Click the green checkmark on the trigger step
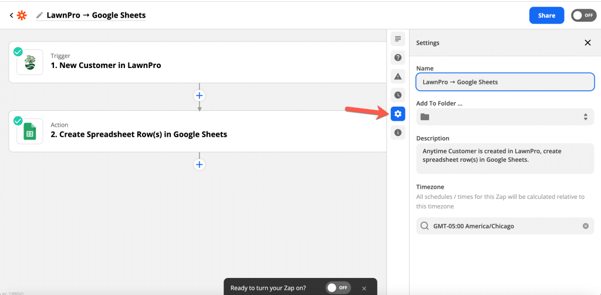Screen dimensions: 601x295 (18, 52)
